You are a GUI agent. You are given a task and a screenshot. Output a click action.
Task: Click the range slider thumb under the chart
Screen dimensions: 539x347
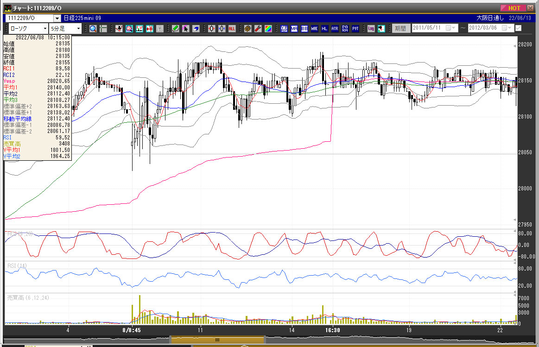(x=217, y=340)
